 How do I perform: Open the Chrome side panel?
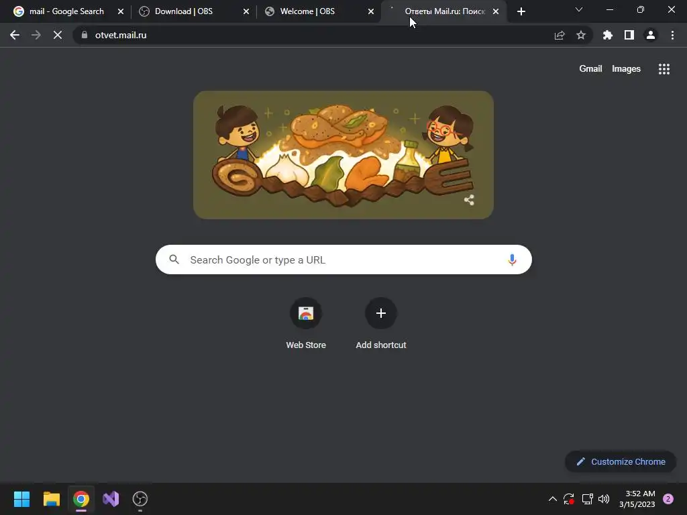coord(629,35)
